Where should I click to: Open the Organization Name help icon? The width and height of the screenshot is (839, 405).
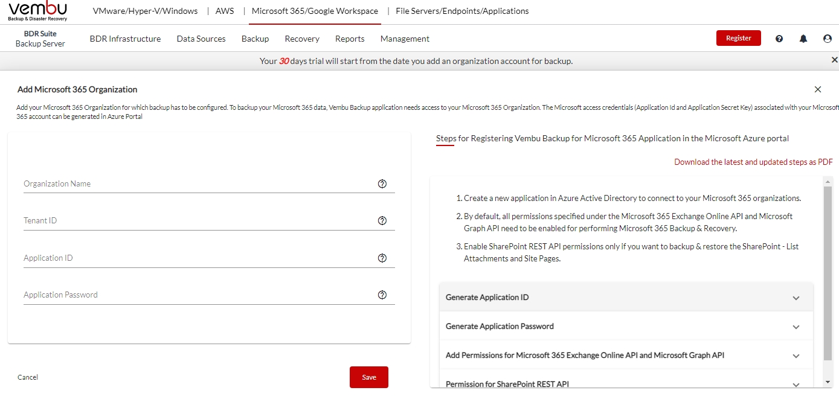[x=382, y=183]
